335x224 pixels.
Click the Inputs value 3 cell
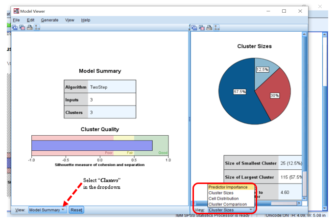(x=112, y=100)
